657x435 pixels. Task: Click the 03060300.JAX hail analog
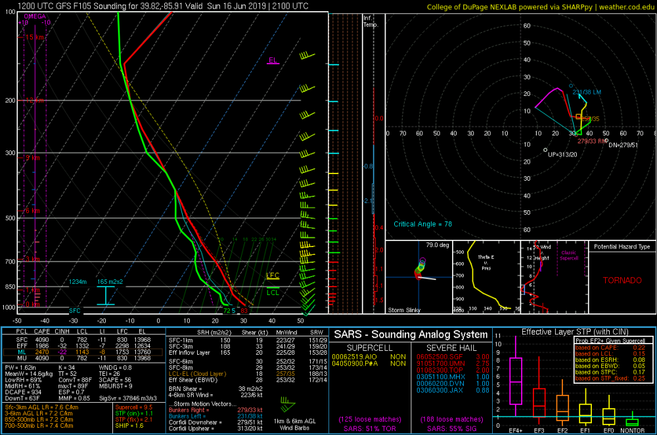[x=440, y=390]
